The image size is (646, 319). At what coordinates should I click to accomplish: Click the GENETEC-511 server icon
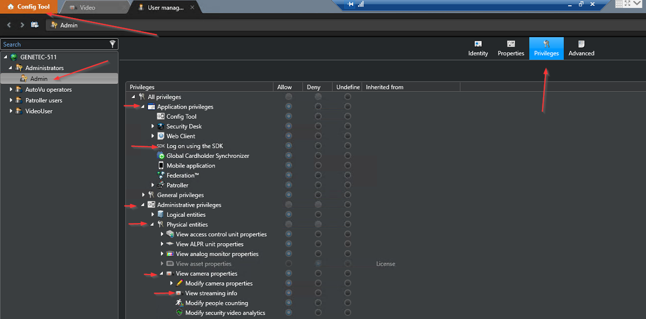tap(14, 57)
